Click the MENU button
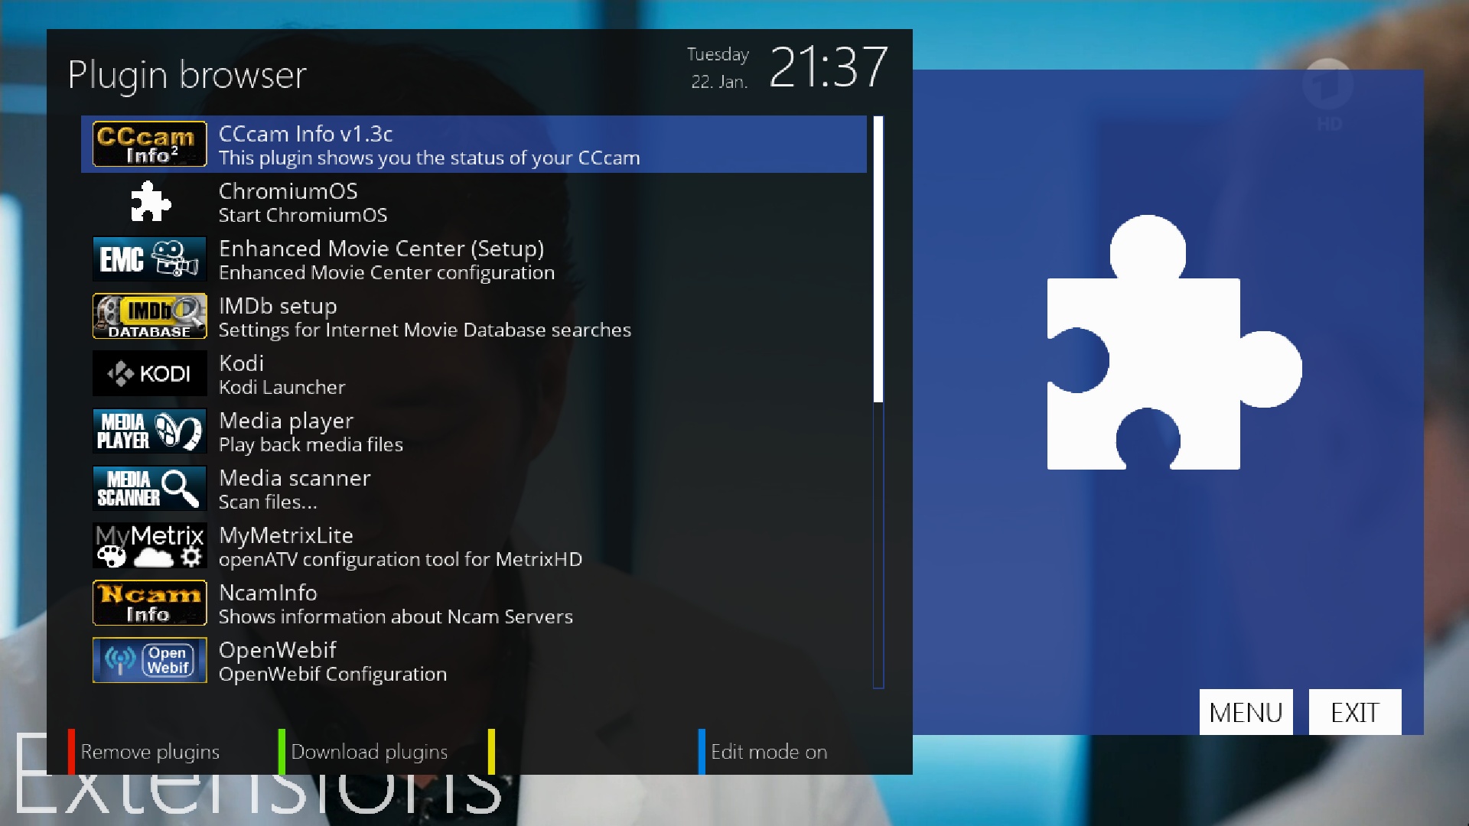The image size is (1469, 826). click(1246, 712)
